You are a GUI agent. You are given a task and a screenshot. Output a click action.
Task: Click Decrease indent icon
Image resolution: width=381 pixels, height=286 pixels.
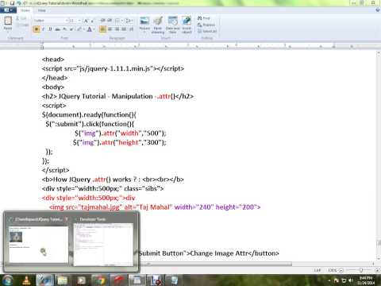[x=102, y=21]
